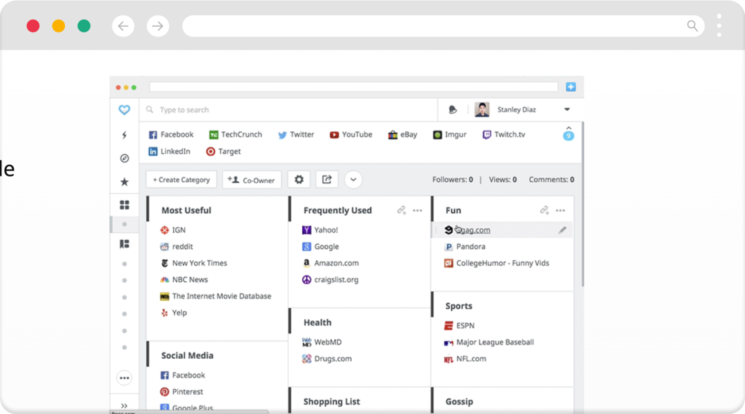Open the Yahoo! bookmark
Image resolution: width=745 pixels, height=414 pixels.
[320, 230]
